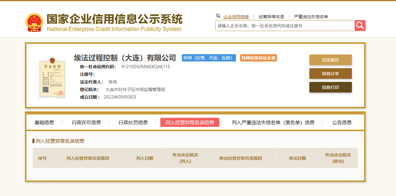Click the small magnifier icon beside 企业信用信息
This screenshot has height=196, width=396.
(218, 16)
